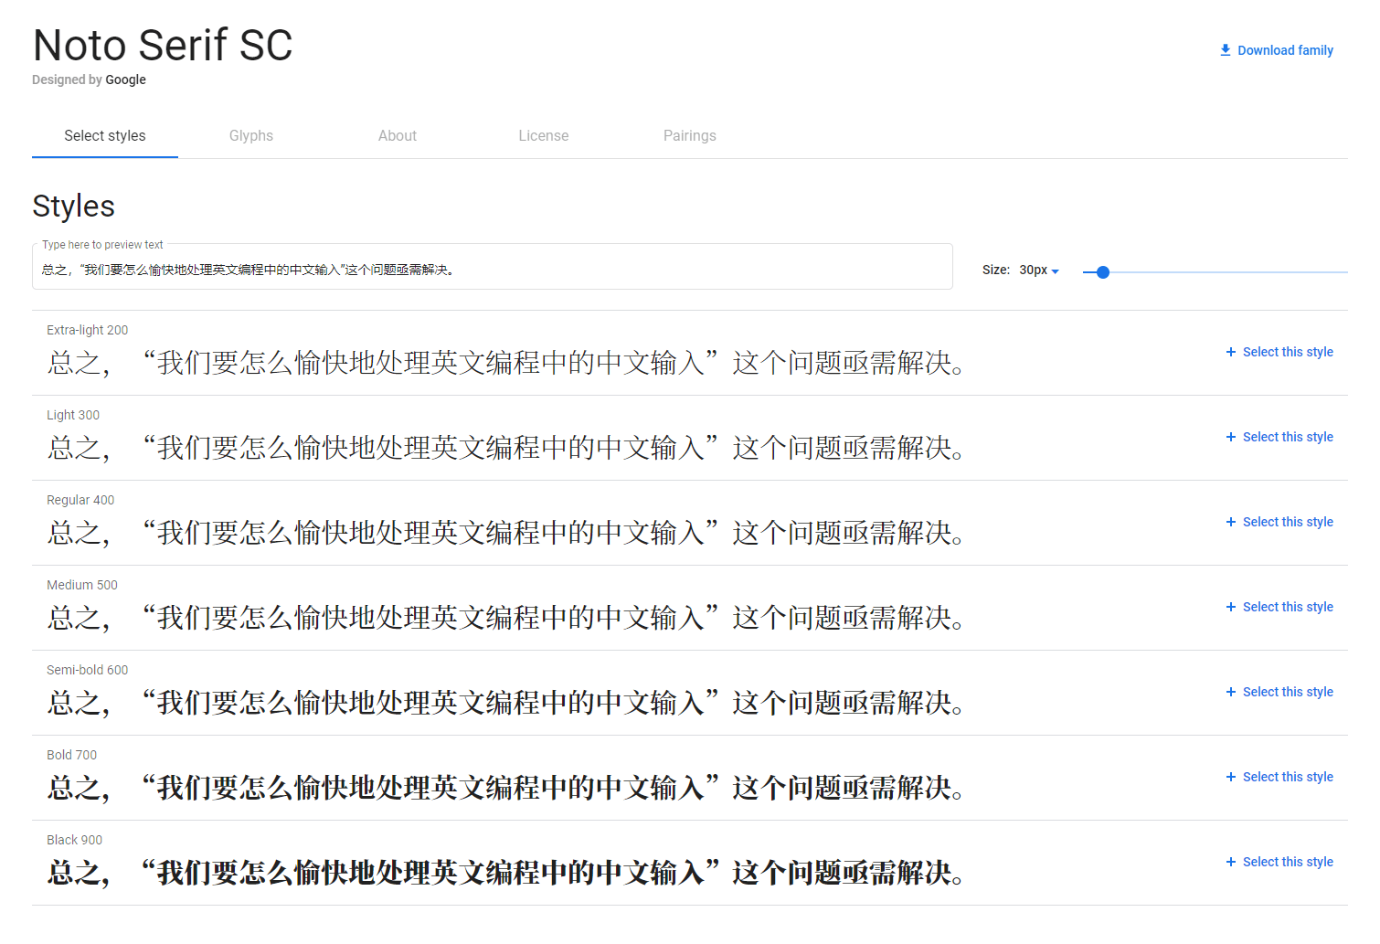1380x944 pixels.
Task: Select this style for Regular 400
Action: pyautogui.click(x=1279, y=522)
